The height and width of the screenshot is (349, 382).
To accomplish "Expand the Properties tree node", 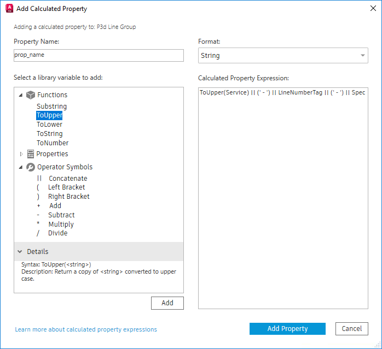I will tap(21, 154).
